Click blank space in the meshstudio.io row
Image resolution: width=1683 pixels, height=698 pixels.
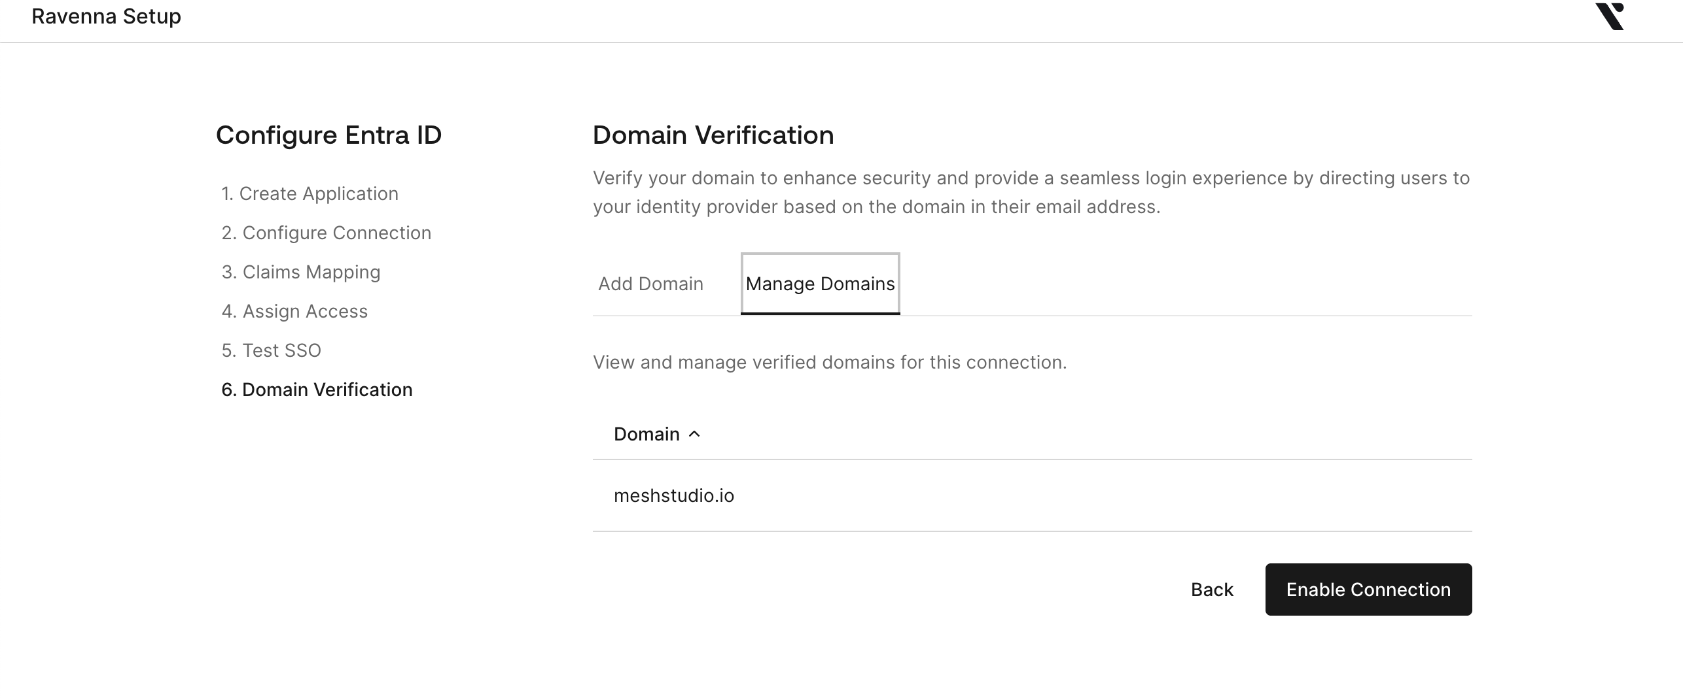(x=1112, y=495)
